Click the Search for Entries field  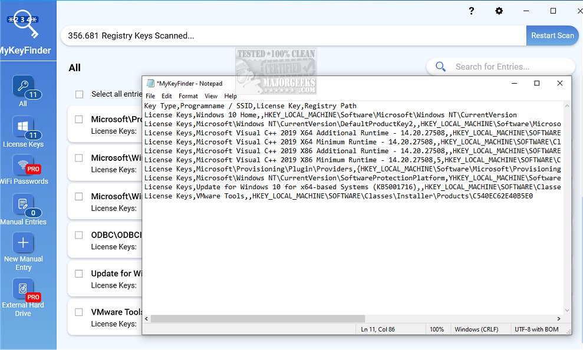(500, 67)
